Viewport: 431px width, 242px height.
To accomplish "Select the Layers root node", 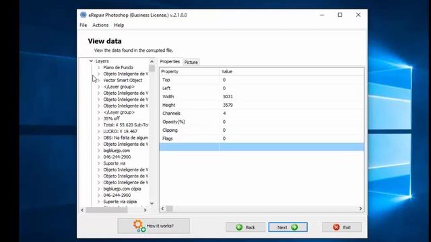I will (x=102, y=61).
